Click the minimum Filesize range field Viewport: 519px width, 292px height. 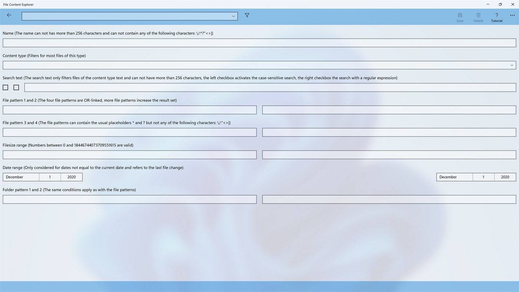pos(129,154)
